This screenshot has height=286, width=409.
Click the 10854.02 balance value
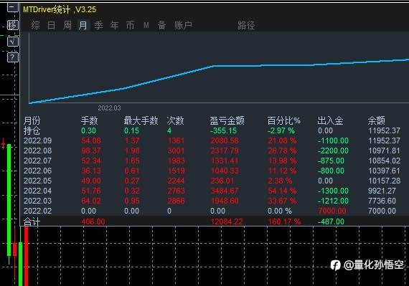tap(384, 161)
